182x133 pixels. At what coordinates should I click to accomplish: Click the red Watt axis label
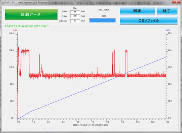point(15,30)
